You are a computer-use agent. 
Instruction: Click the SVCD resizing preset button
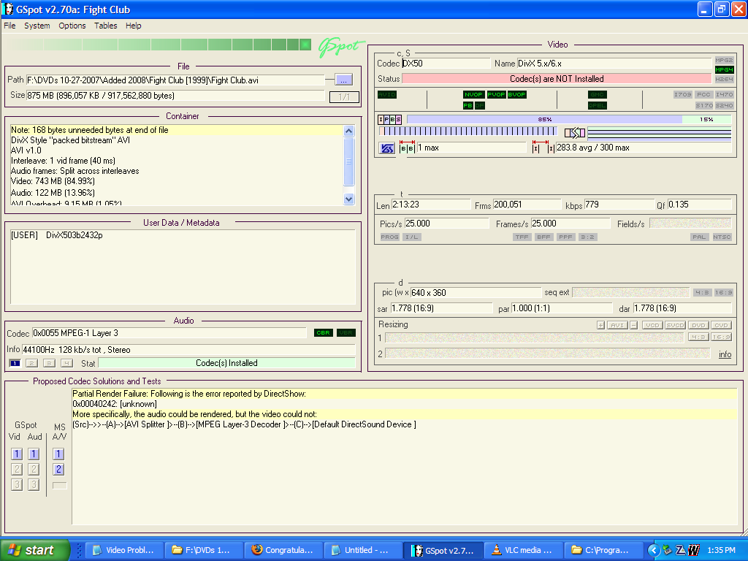pyautogui.click(x=675, y=325)
